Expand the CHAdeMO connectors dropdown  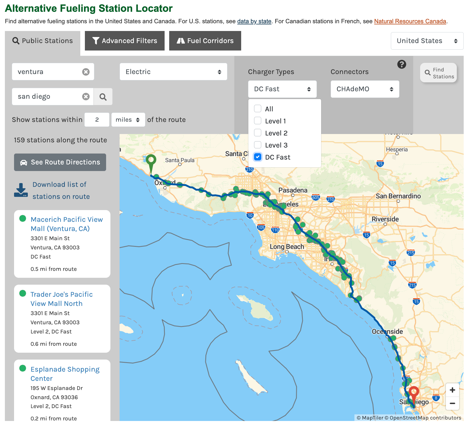tap(364, 89)
